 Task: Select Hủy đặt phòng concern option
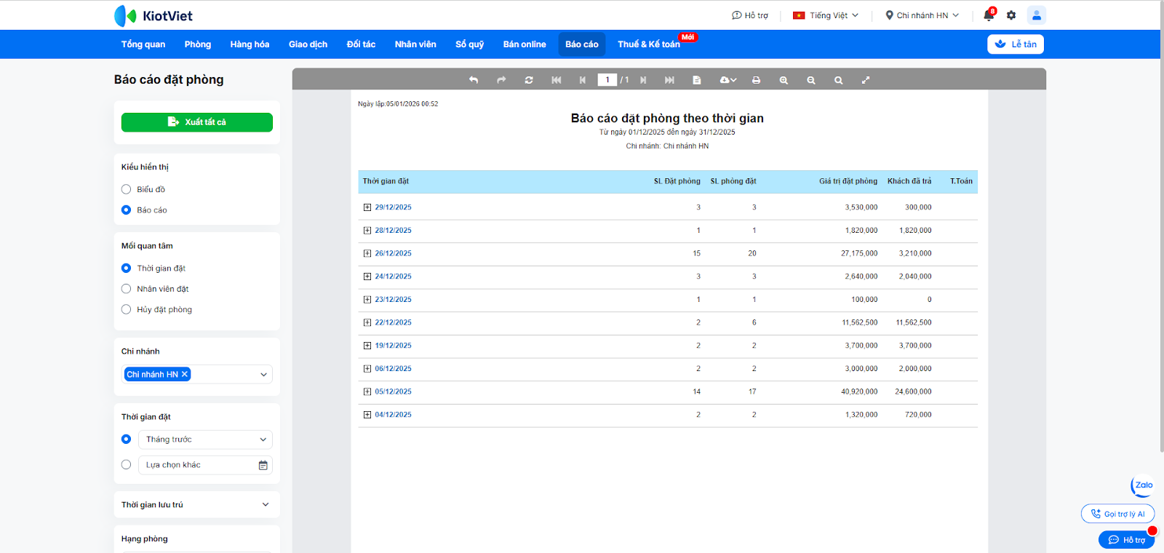pos(126,309)
